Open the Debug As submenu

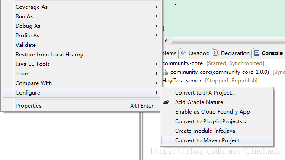tap(81, 26)
